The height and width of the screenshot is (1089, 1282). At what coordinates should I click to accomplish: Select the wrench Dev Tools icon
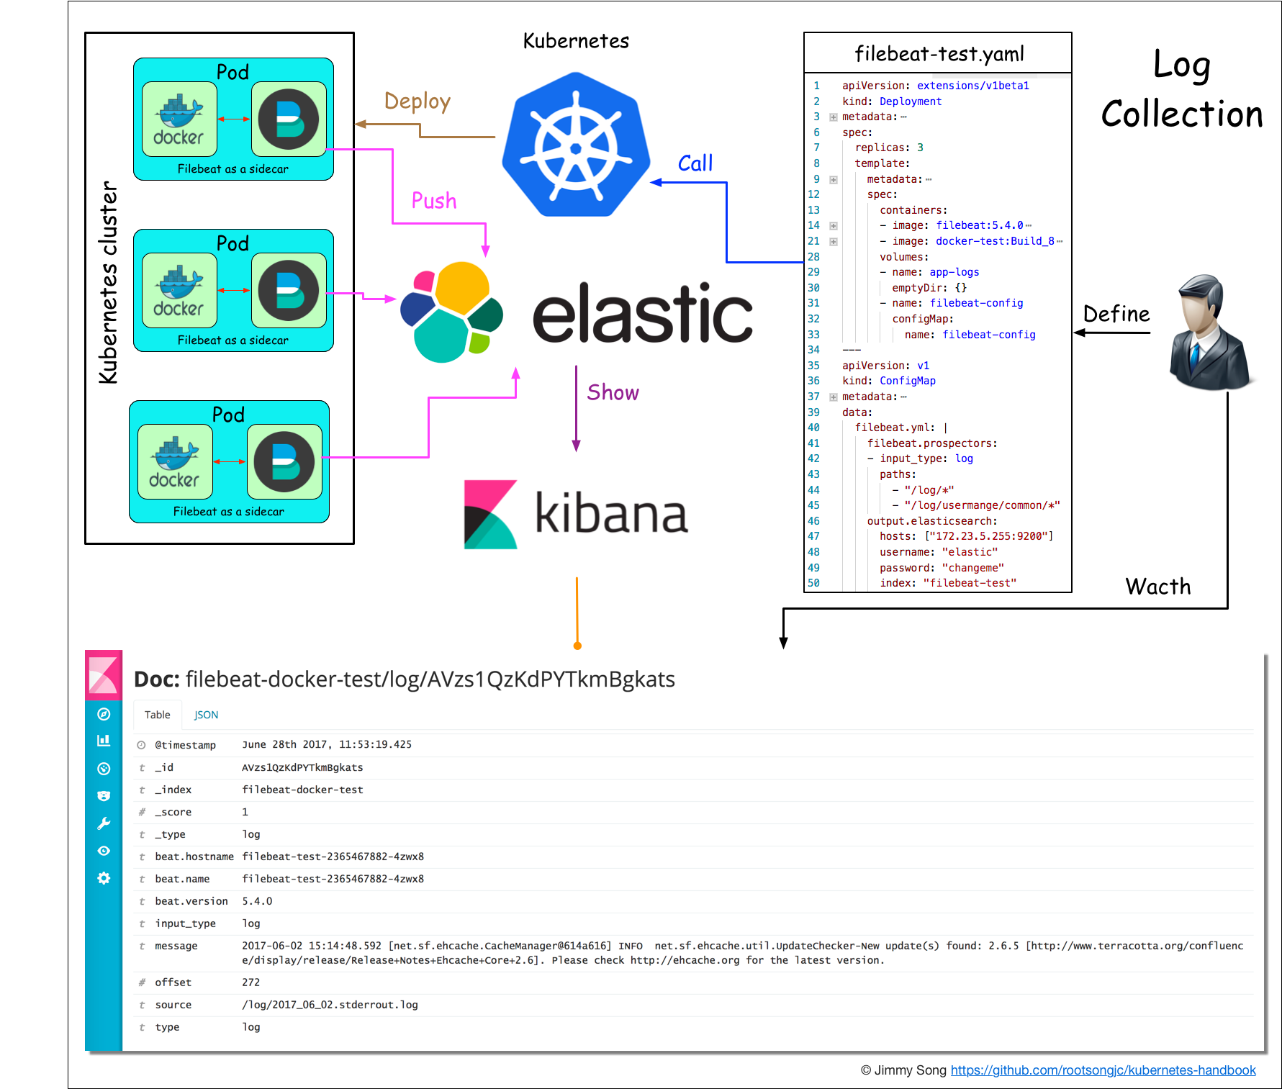[104, 822]
